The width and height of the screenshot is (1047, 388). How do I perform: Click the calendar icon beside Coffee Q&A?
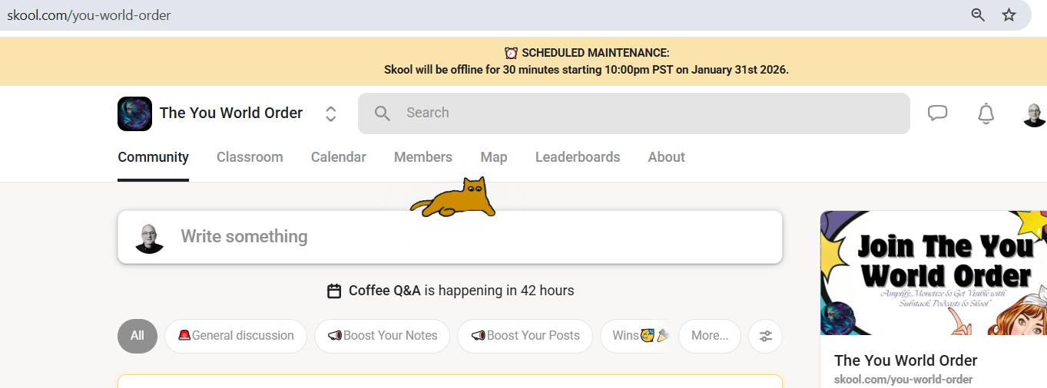coord(334,291)
